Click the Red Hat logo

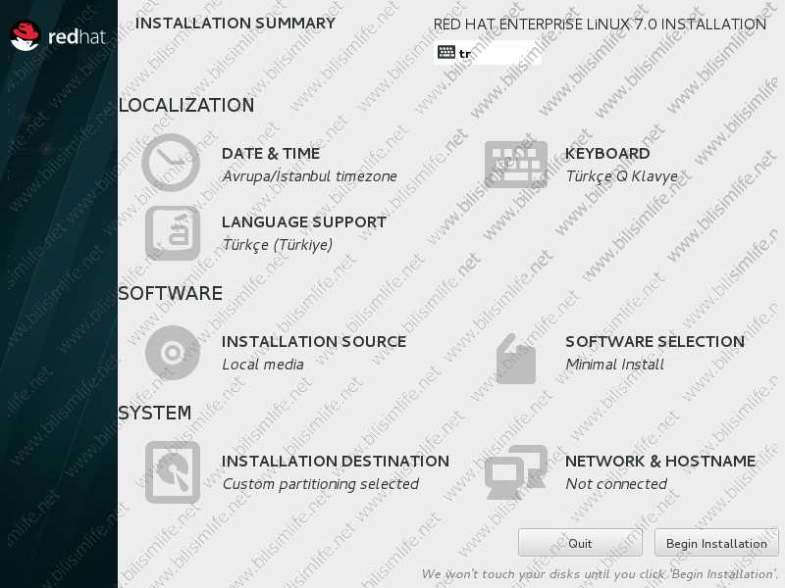point(58,36)
